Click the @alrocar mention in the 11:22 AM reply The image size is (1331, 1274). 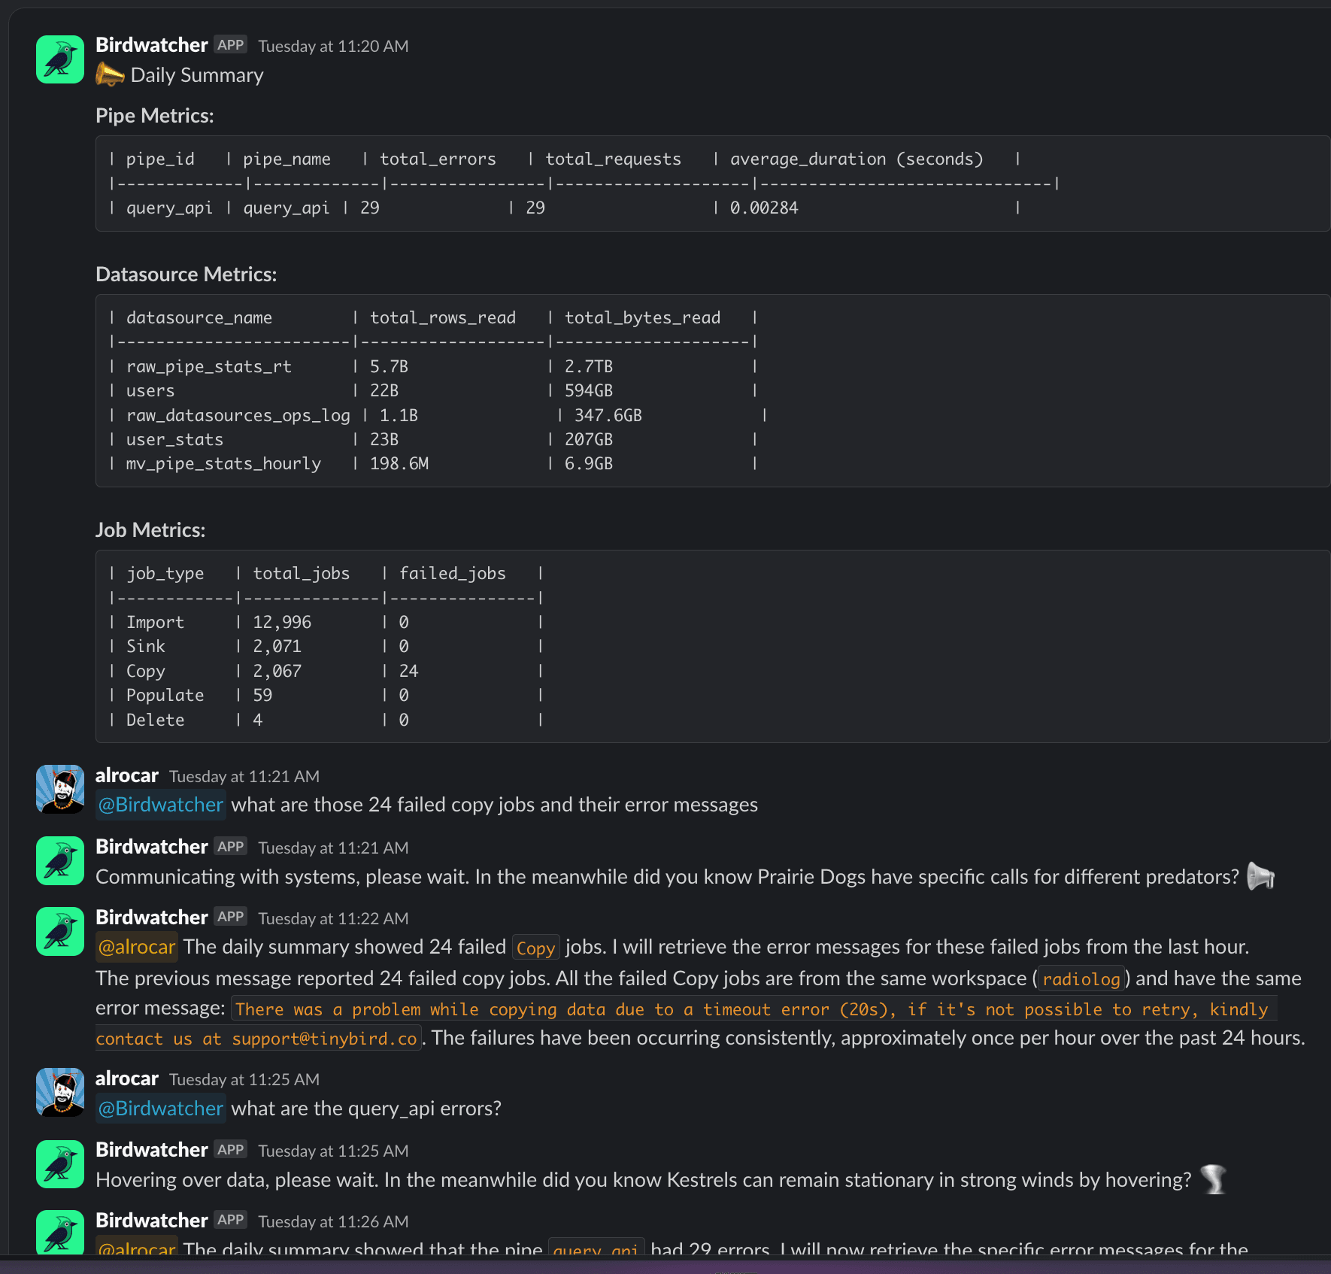pos(137,947)
